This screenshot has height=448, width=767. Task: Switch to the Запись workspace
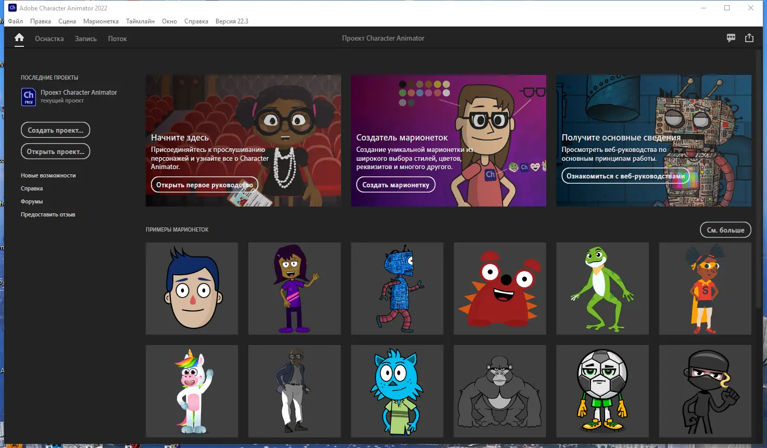(x=85, y=38)
